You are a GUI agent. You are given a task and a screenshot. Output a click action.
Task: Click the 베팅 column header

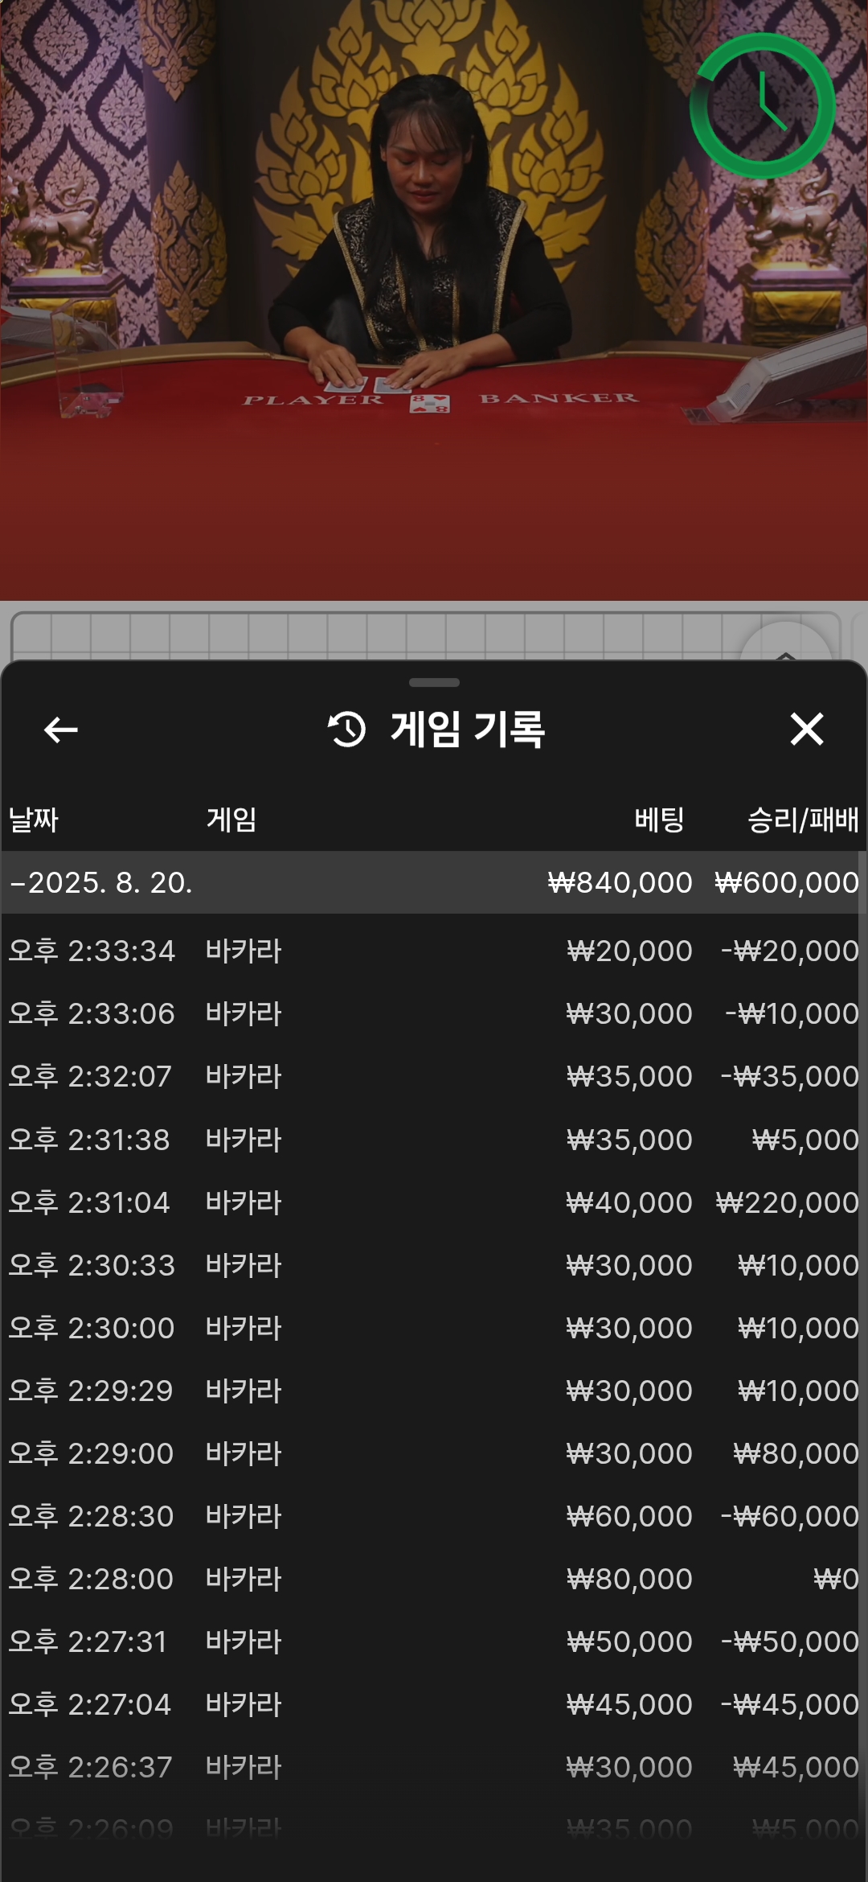[659, 820]
